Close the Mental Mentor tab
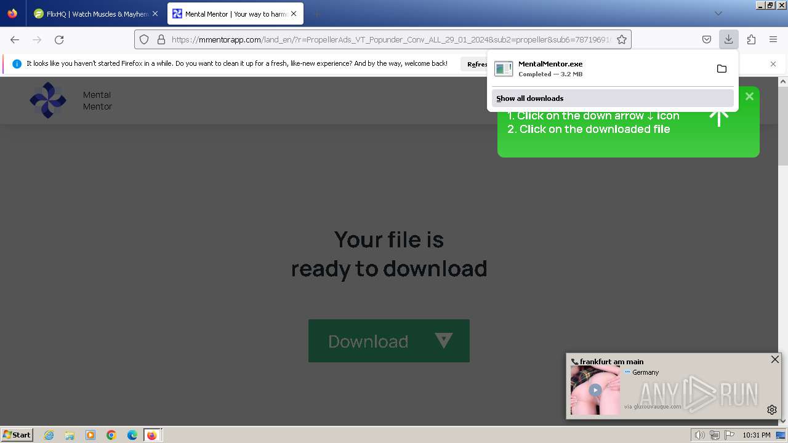This screenshot has width=788, height=443. pyautogui.click(x=293, y=14)
